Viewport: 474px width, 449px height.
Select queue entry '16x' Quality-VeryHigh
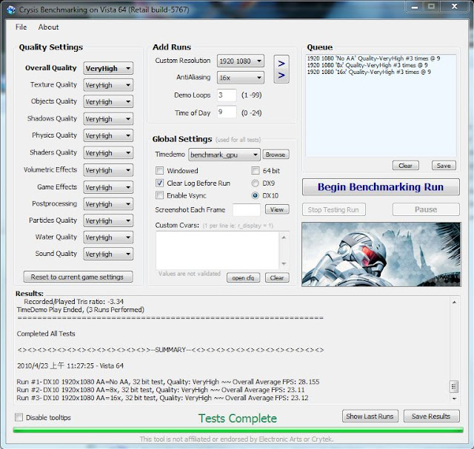click(369, 72)
